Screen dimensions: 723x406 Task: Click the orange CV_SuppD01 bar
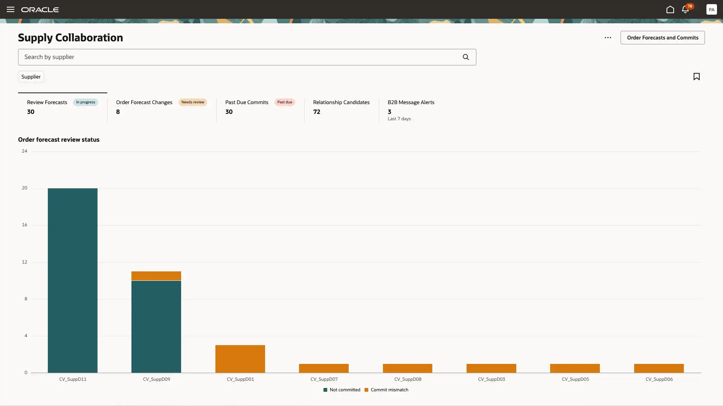[240, 359]
